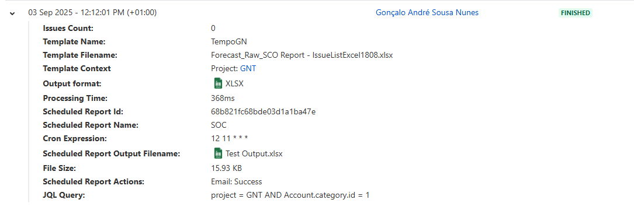This screenshot has height=210, width=634.
Task: Click the spreadsheet icon next to Test Output.xlsx
Action: [219, 153]
